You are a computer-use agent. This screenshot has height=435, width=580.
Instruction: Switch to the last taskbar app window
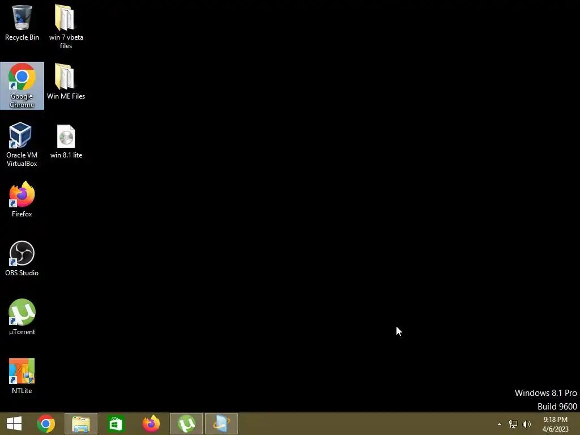coord(221,424)
